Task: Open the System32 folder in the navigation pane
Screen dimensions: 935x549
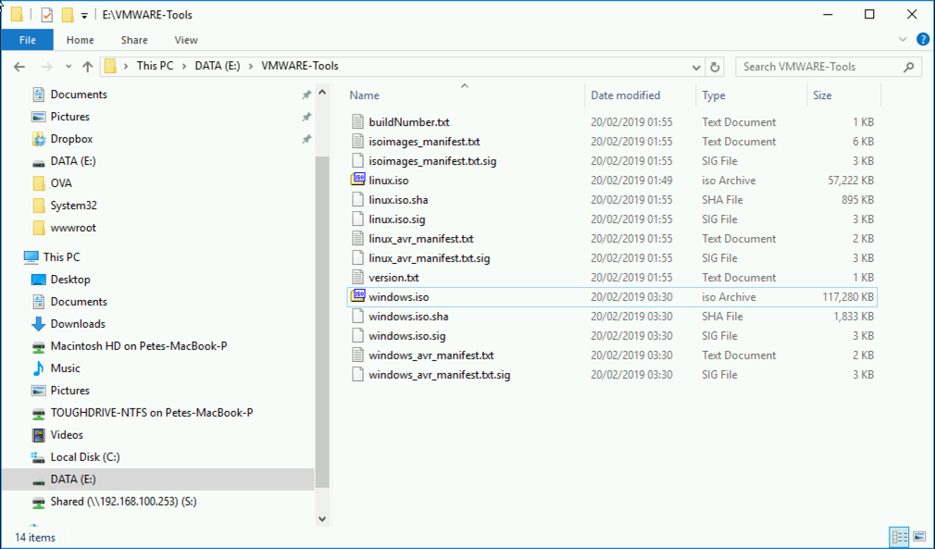Action: coord(73,206)
